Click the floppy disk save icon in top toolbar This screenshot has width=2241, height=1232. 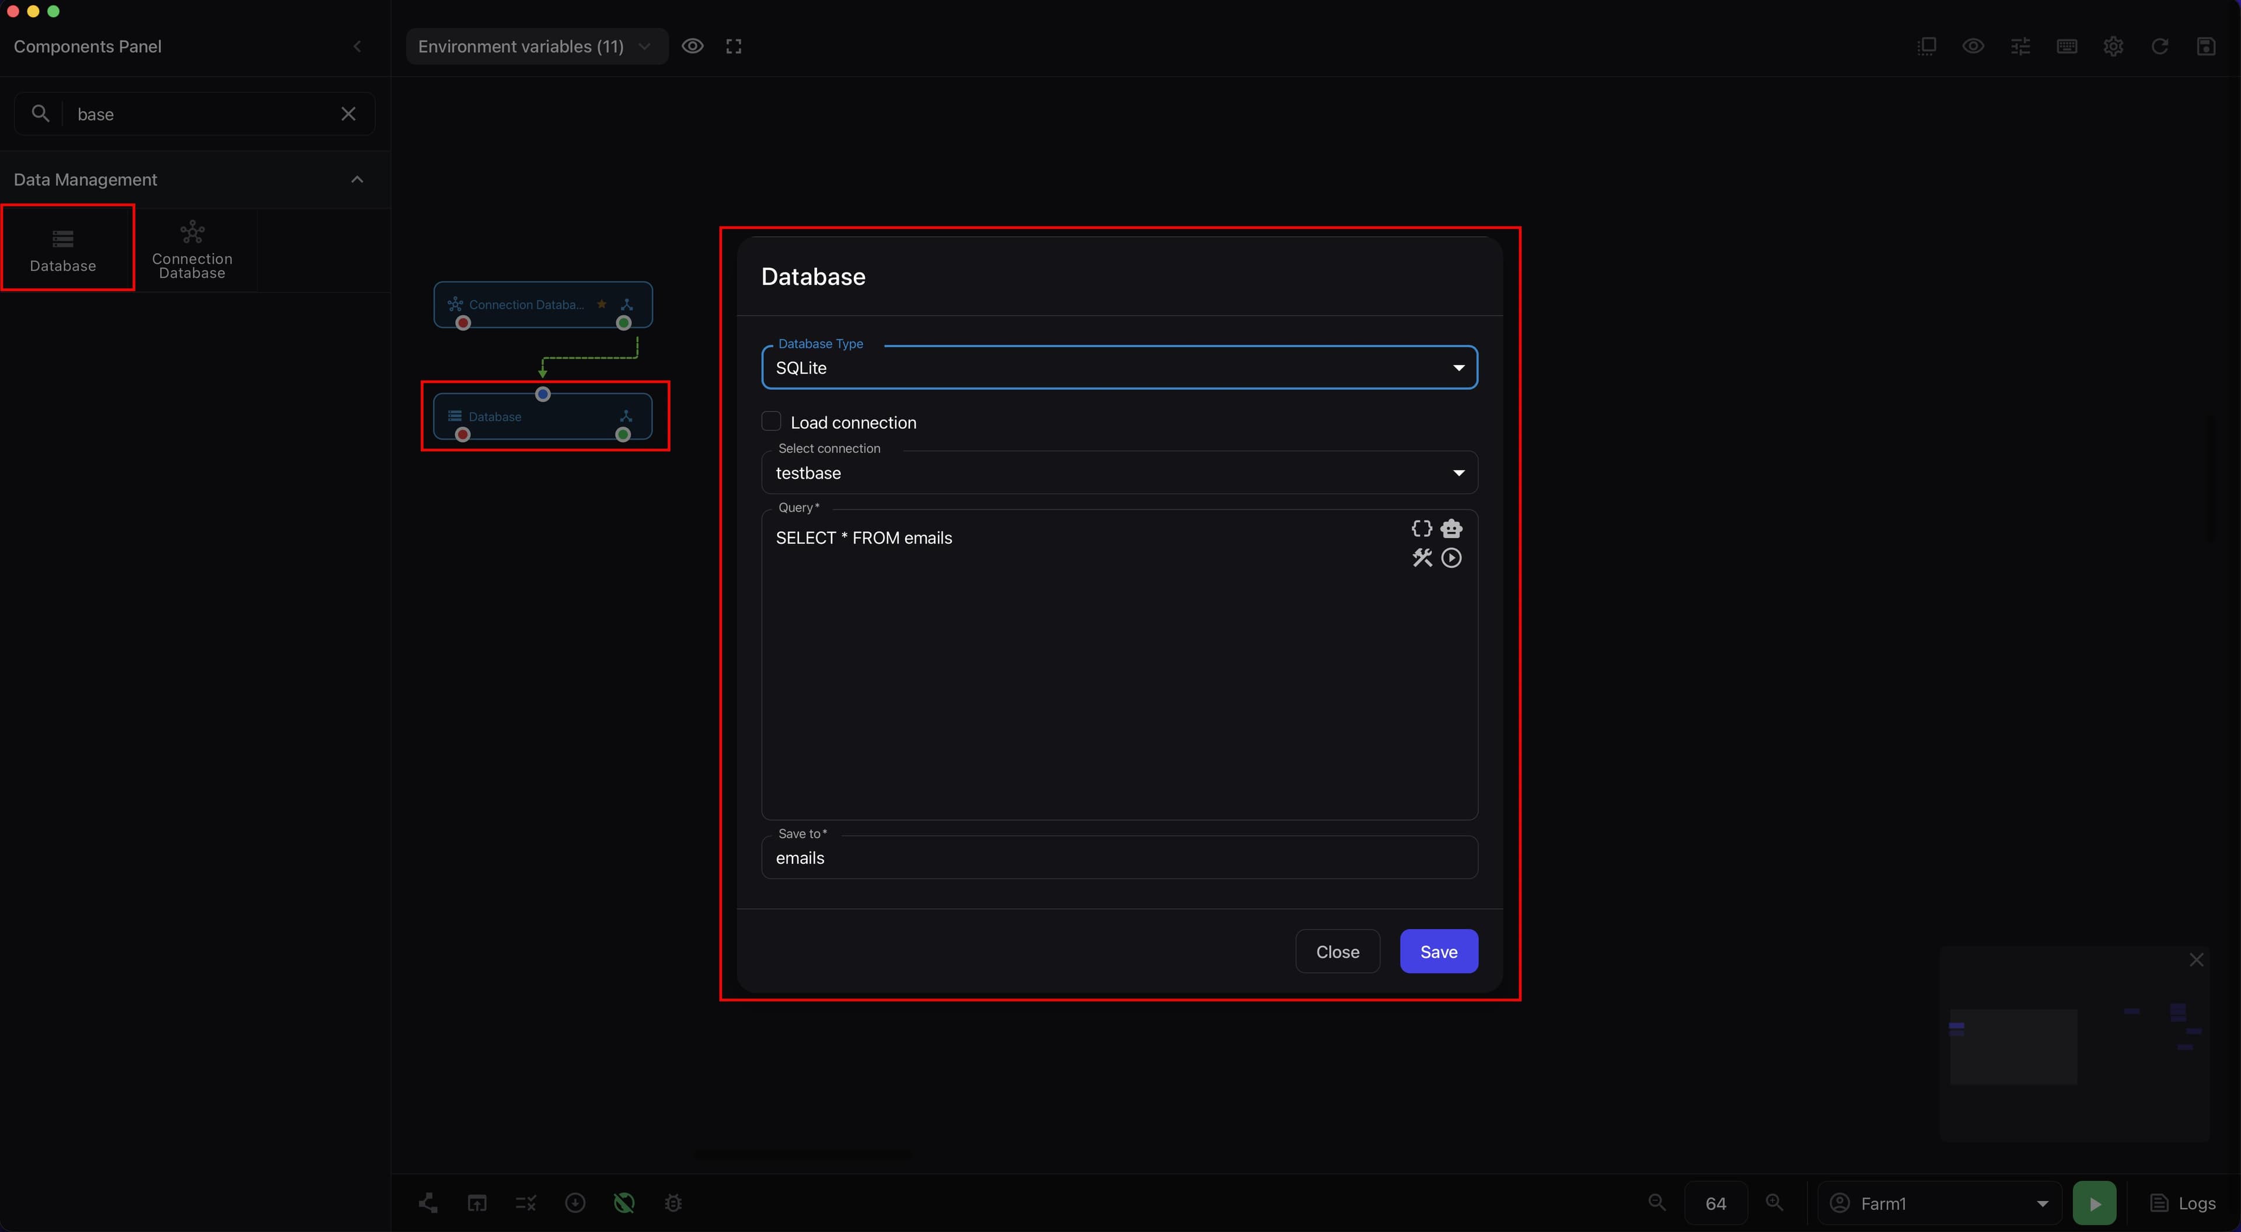coord(2205,46)
